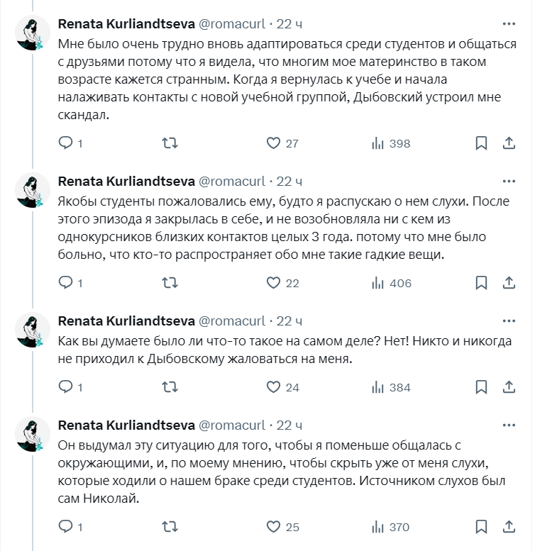Click avatar of the 'Якобы студенты' tweet
Image resolution: width=552 pixels, height=551 pixels.
point(33,190)
